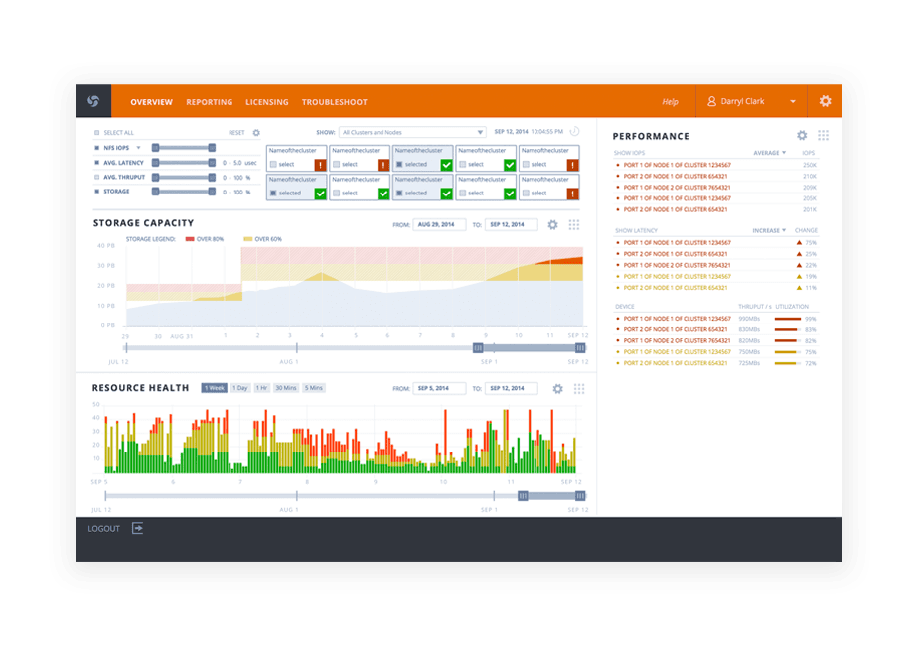Expand the Darryl Clark user menu arrow
The height and width of the screenshot is (645, 918).
click(x=793, y=102)
